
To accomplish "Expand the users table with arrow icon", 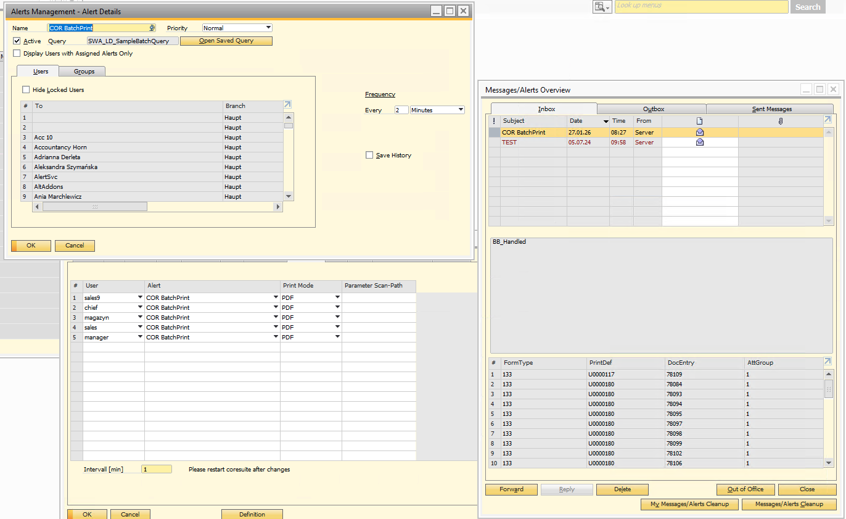I will (287, 105).
